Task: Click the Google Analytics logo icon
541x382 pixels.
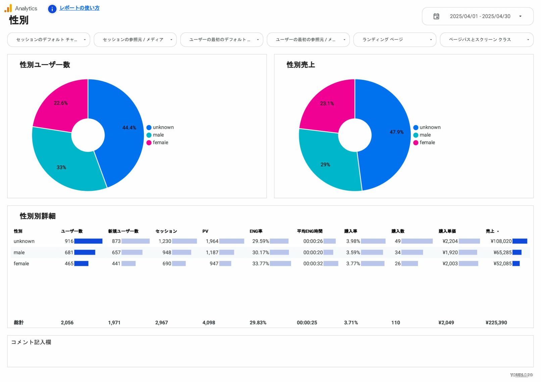Action: 8,8
